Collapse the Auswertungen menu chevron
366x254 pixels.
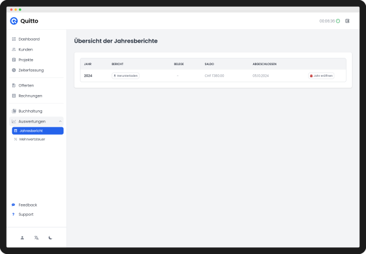[x=60, y=121]
